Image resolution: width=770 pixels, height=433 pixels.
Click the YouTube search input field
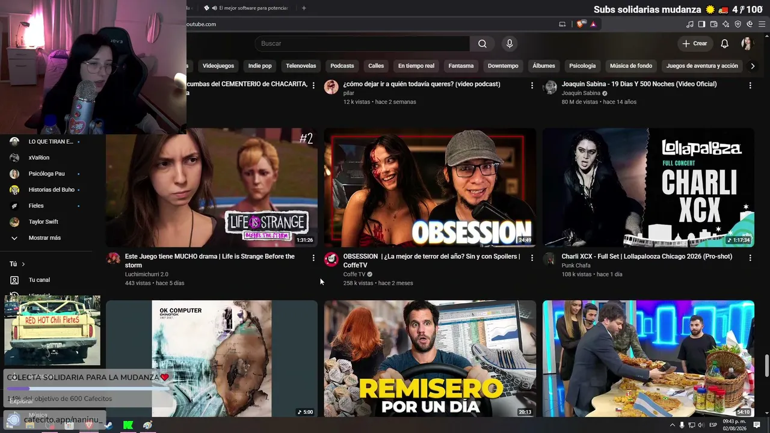pyautogui.click(x=362, y=43)
